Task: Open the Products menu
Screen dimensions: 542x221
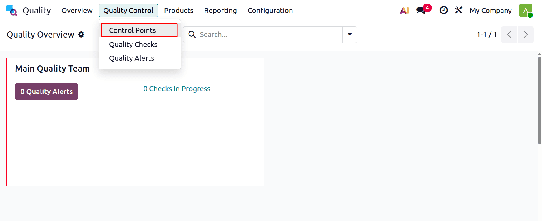Action: pyautogui.click(x=179, y=11)
